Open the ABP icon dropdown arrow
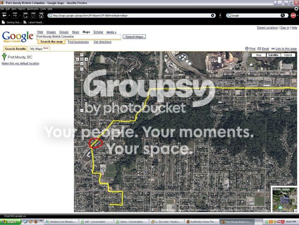Screen dimensions: 299x225 pos(297,16)
